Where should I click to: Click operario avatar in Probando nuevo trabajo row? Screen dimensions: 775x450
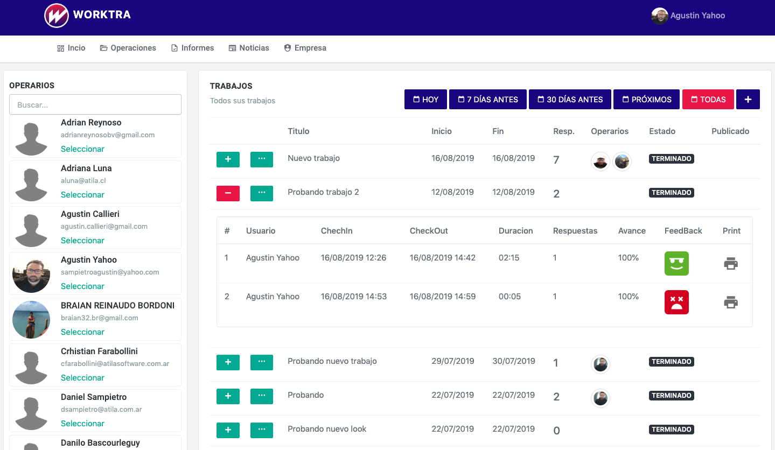point(601,364)
